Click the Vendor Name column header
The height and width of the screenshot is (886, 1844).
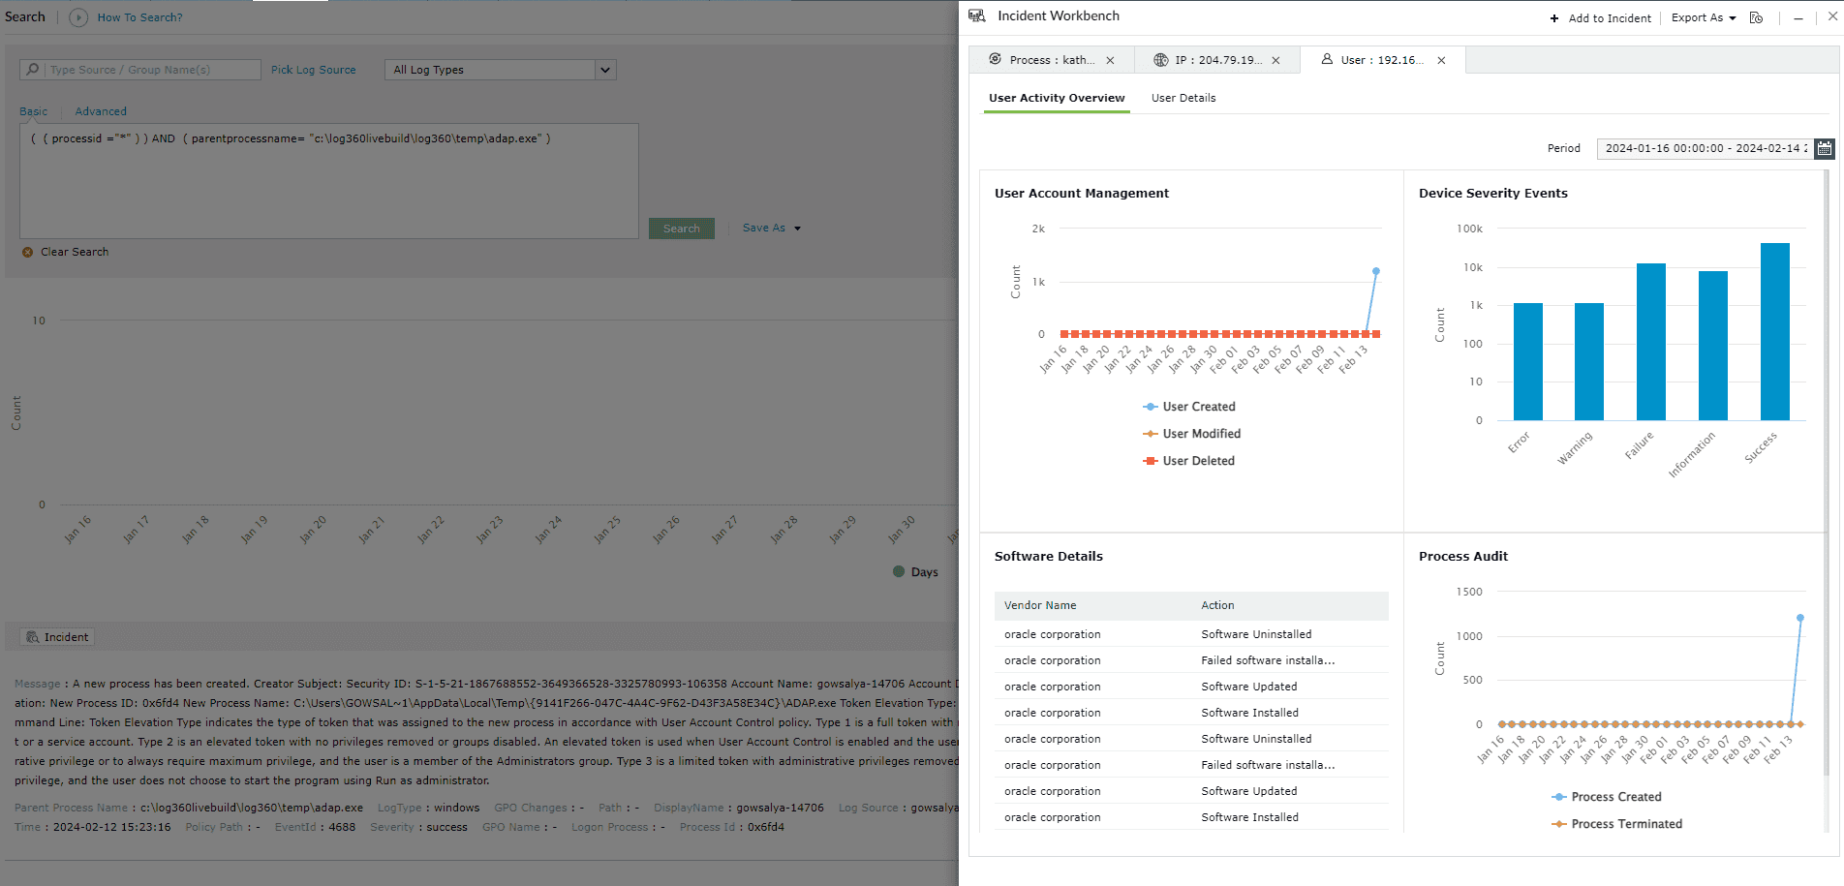click(x=1040, y=605)
